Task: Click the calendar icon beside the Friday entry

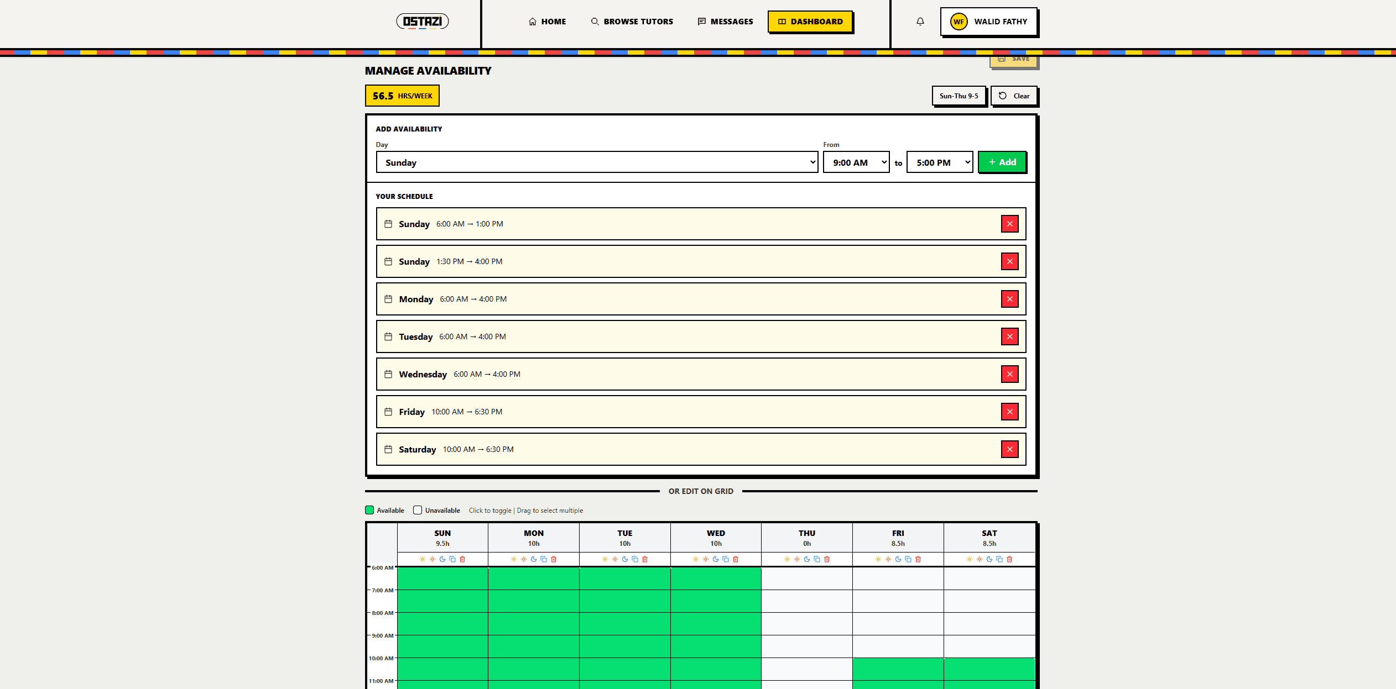Action: click(x=389, y=412)
